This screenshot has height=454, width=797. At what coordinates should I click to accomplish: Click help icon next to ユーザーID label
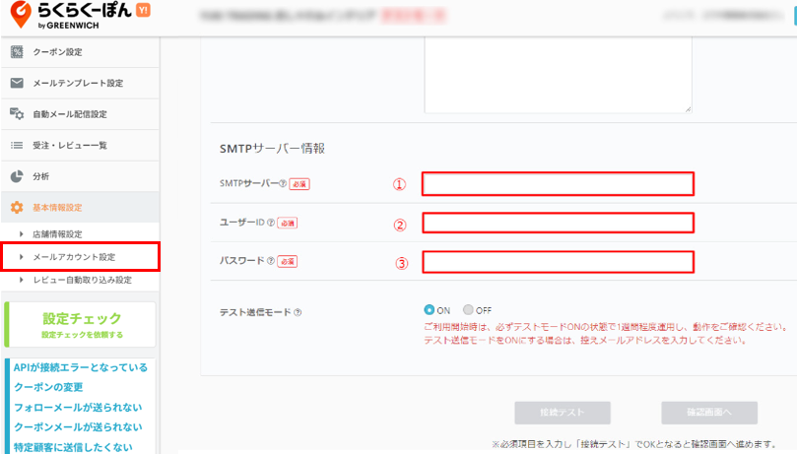pyautogui.click(x=271, y=223)
